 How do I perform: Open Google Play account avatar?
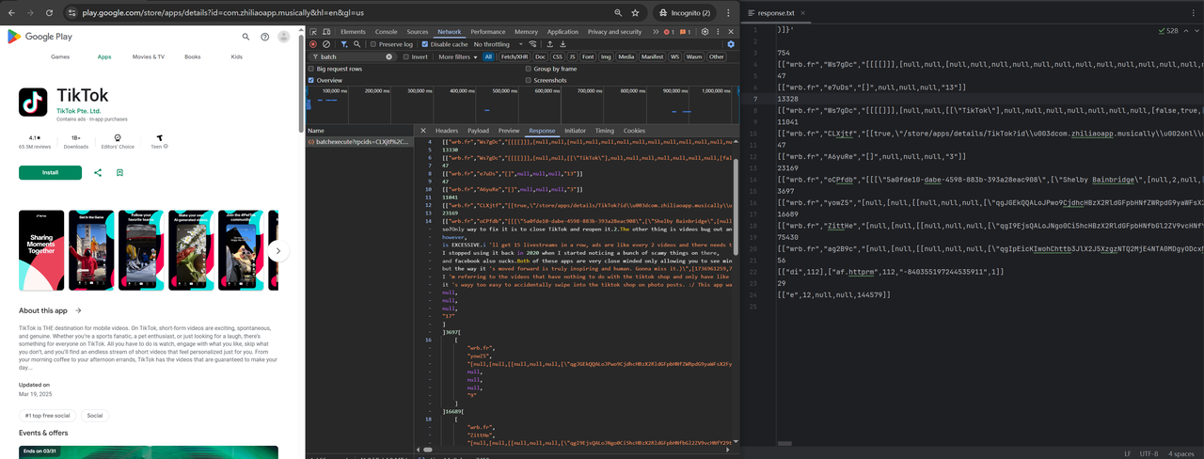tap(284, 37)
